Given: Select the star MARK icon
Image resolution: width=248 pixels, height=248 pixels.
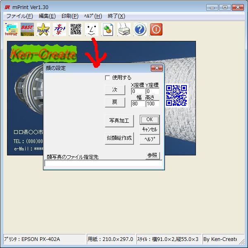Looking at the screenshot, I should 43,29.
